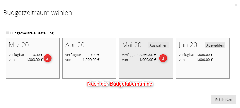Open the Apr 20 budget card
240x108 pixels.
89,58
